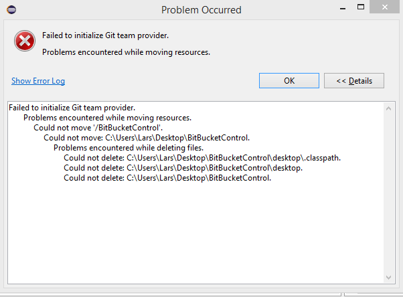
Task: Click header message 'Failed to initialize Git team provider.'
Action: tap(105, 35)
